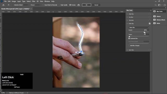Open the Edit menu
Image resolution: width=167 pixels, height=94 pixels.
[x=9, y=1]
